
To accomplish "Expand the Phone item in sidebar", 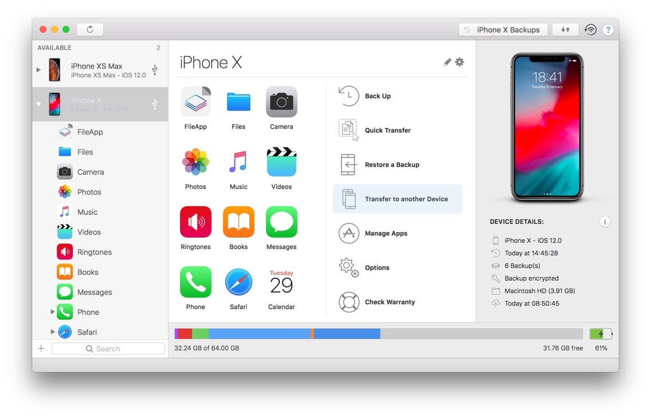I will [x=52, y=311].
